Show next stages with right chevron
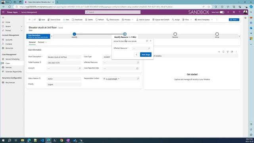 [x=239, y=36]
